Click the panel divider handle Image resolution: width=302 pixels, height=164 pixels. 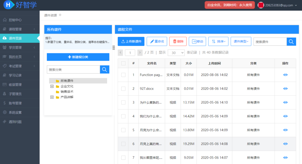114,48
